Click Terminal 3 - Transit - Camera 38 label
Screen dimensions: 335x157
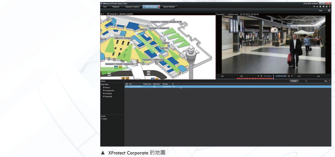119,64
